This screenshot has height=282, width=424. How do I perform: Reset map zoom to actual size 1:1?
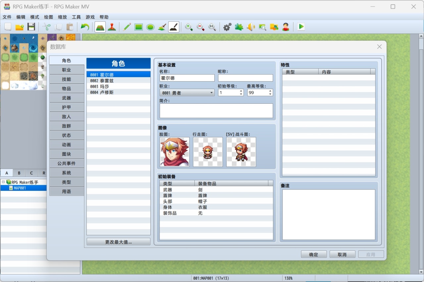(212, 27)
